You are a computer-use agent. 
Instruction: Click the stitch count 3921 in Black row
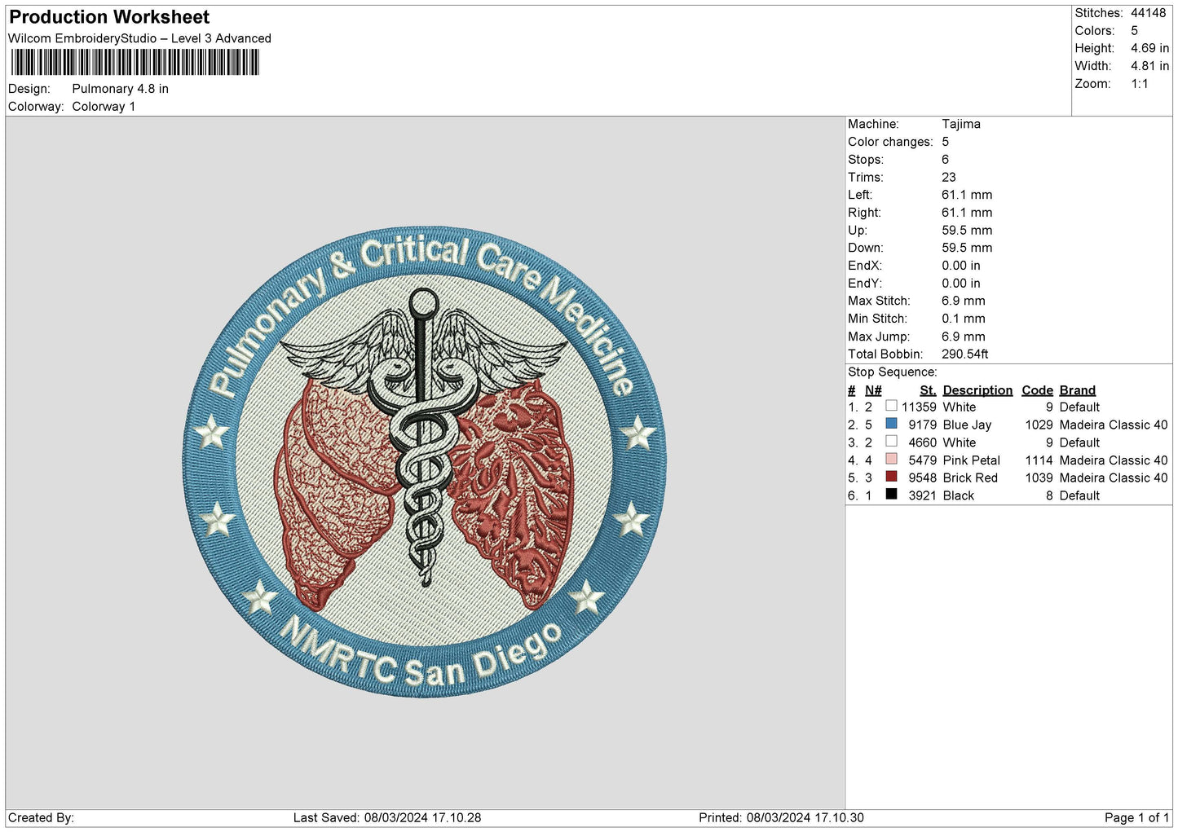[x=922, y=496]
